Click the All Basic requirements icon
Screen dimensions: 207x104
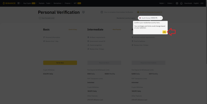(x=88, y=37)
